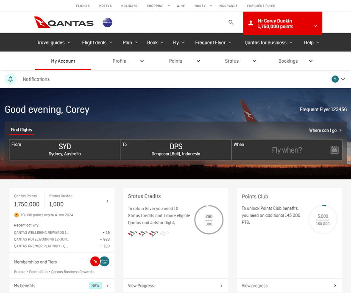The image size is (351, 293).
Task: Expand the Travel guides menu
Action: 53,42
